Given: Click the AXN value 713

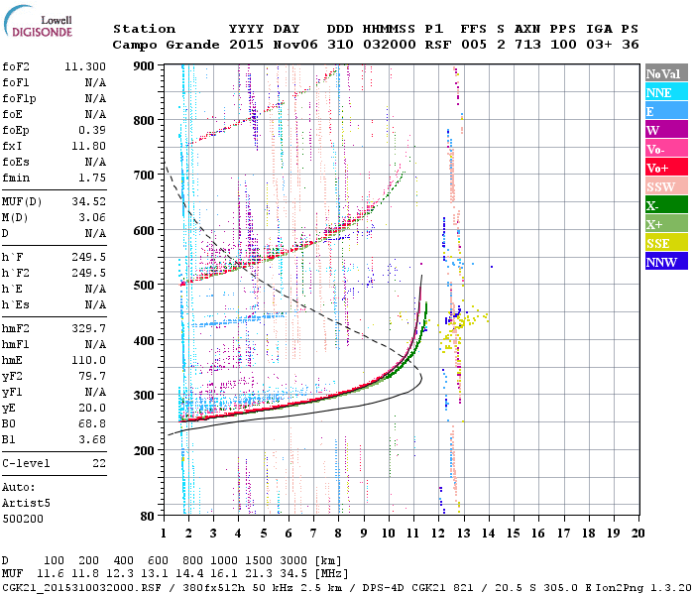Looking at the screenshot, I should point(527,45).
